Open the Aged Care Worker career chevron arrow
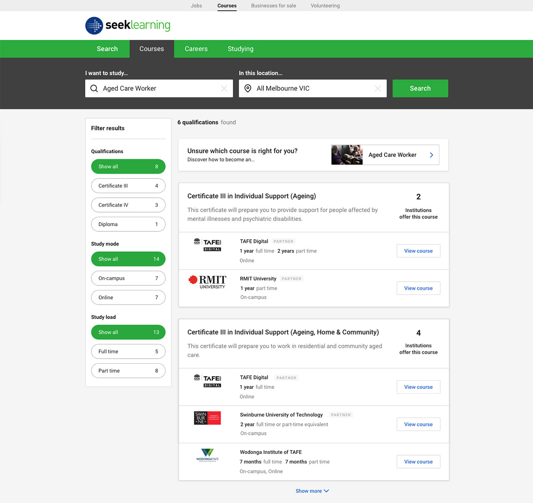 (x=431, y=155)
